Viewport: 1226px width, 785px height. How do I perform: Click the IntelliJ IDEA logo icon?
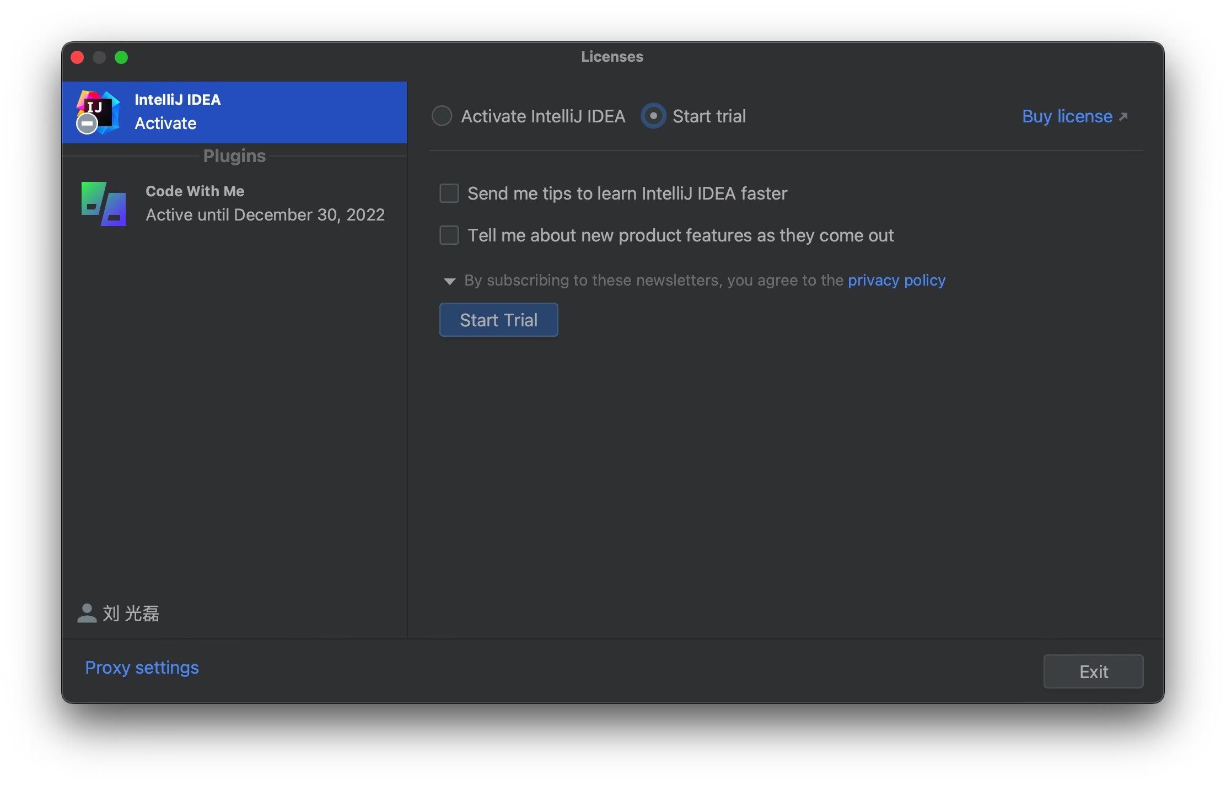point(98,112)
